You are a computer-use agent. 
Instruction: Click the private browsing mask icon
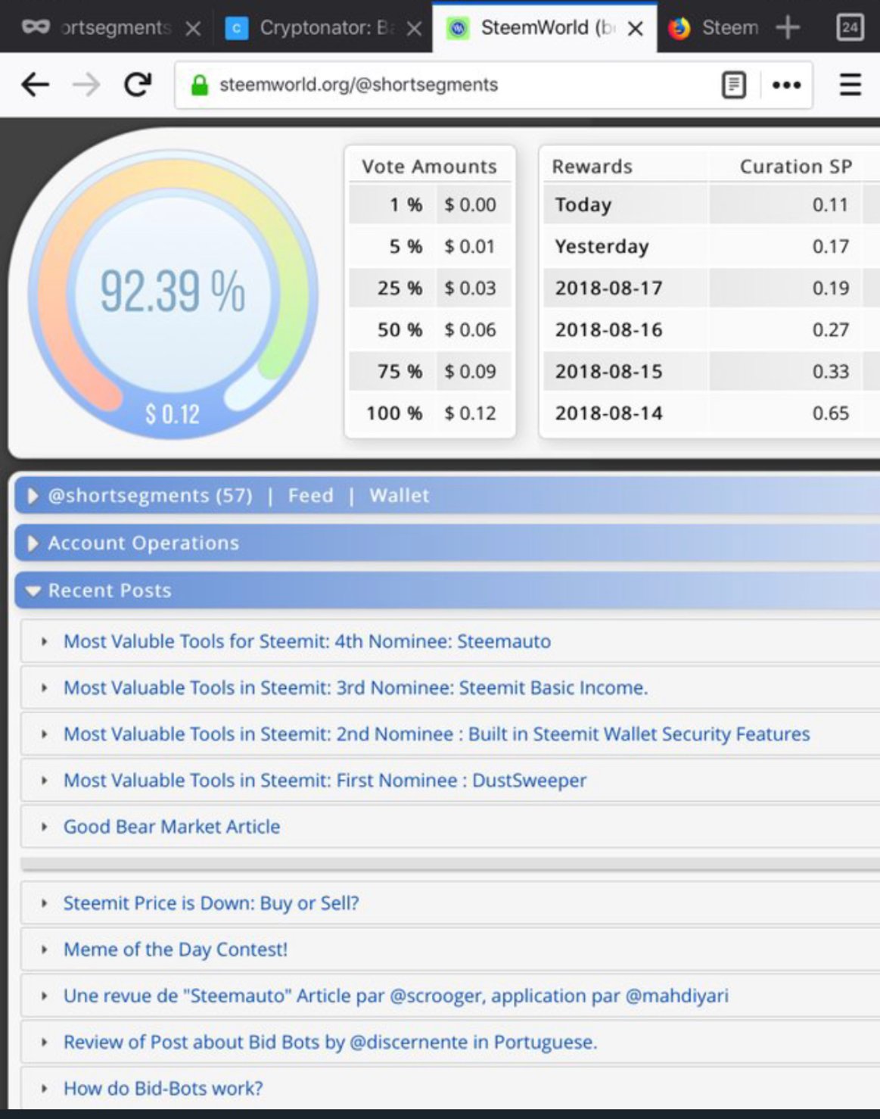click(x=36, y=27)
